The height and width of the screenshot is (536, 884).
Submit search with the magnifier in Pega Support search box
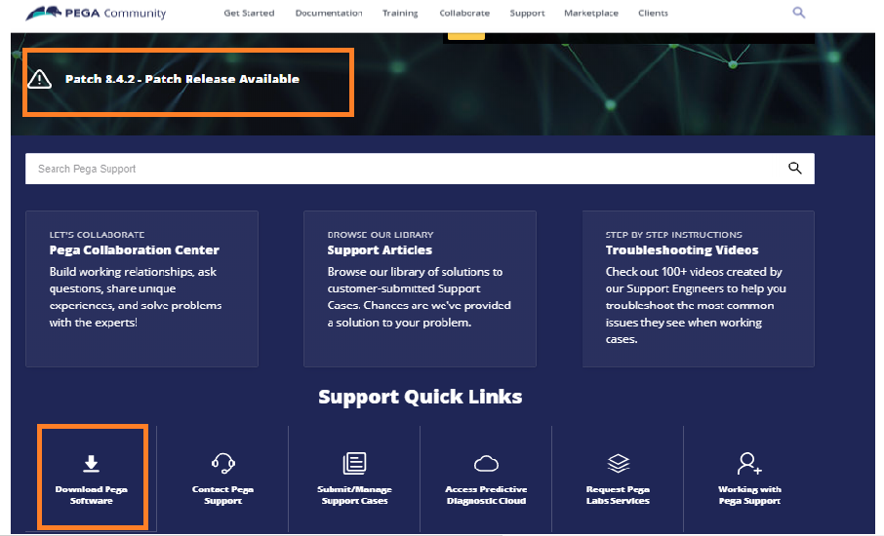795,168
